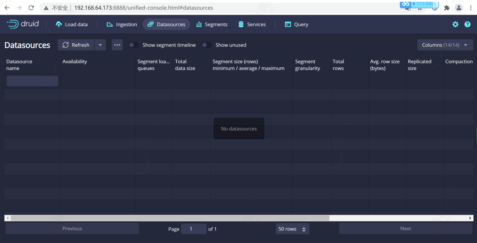Open the help question mark menu

coord(468,24)
